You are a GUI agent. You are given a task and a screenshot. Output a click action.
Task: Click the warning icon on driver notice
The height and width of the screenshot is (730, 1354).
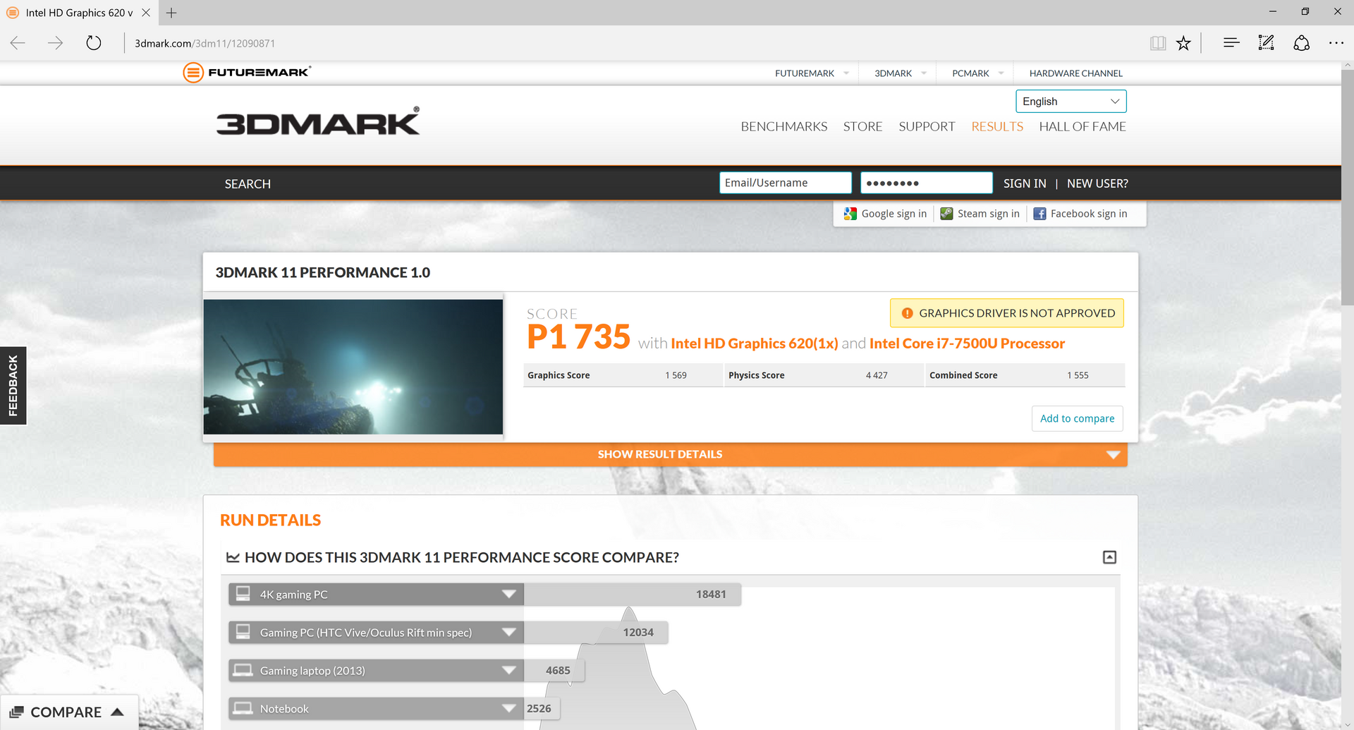[x=908, y=313]
